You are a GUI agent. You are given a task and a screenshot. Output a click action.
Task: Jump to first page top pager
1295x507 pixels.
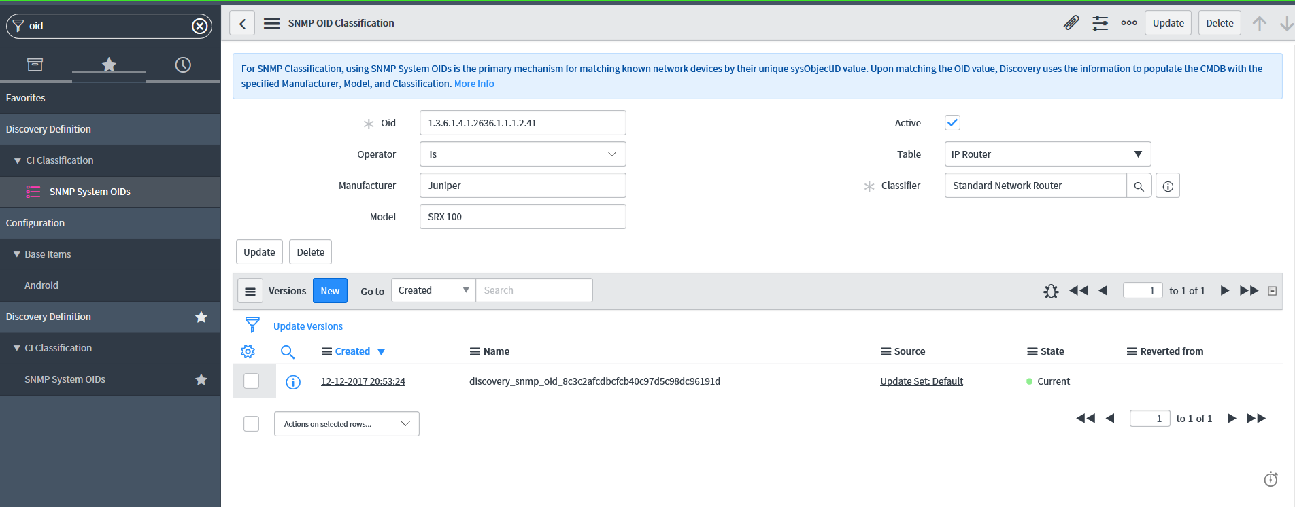(1079, 290)
